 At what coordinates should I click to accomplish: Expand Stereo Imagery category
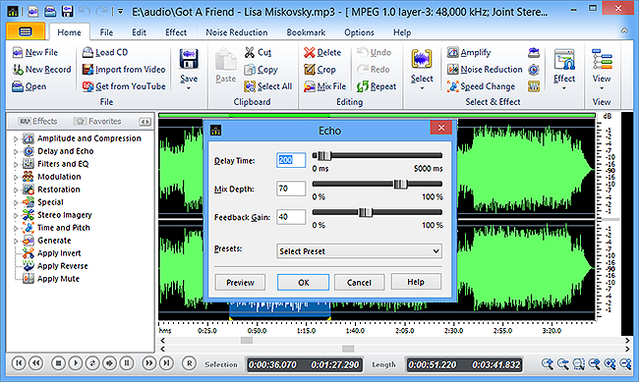pos(16,215)
